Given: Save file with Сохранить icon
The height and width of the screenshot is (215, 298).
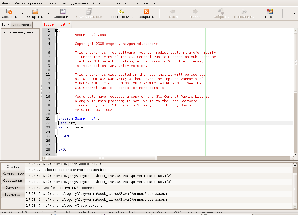Looking at the screenshot, I should (x=63, y=11).
